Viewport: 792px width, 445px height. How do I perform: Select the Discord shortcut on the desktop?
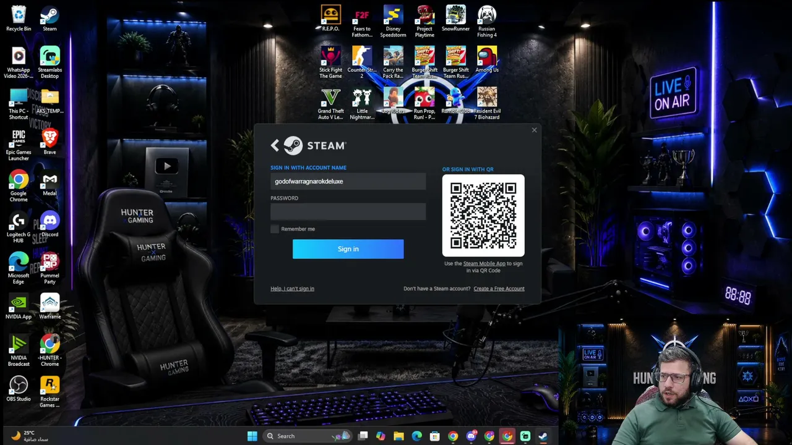pyautogui.click(x=49, y=224)
